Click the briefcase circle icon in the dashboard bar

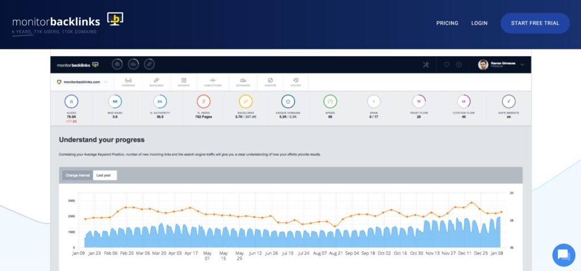coord(117,65)
